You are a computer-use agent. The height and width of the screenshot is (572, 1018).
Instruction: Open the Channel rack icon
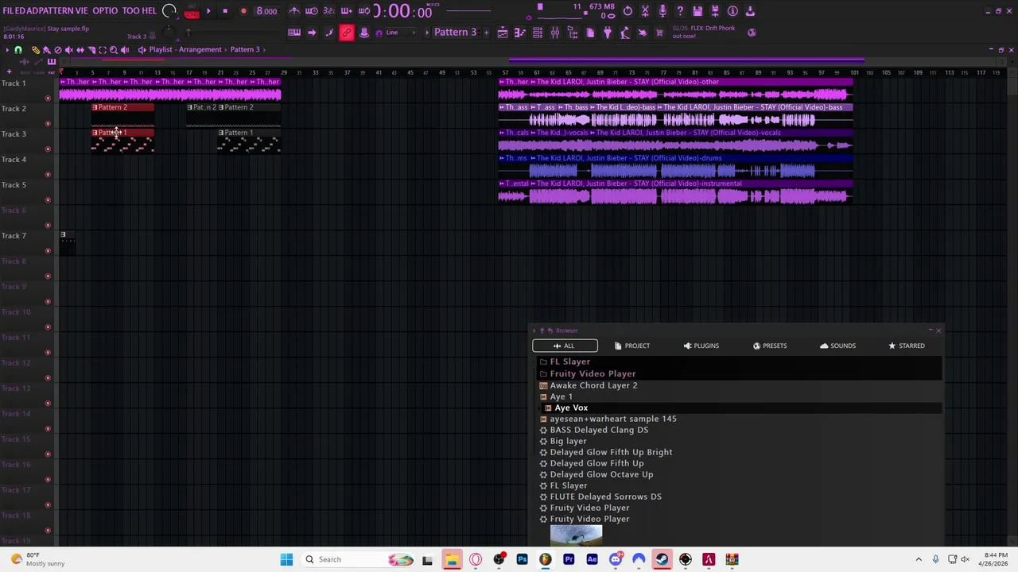[538, 33]
